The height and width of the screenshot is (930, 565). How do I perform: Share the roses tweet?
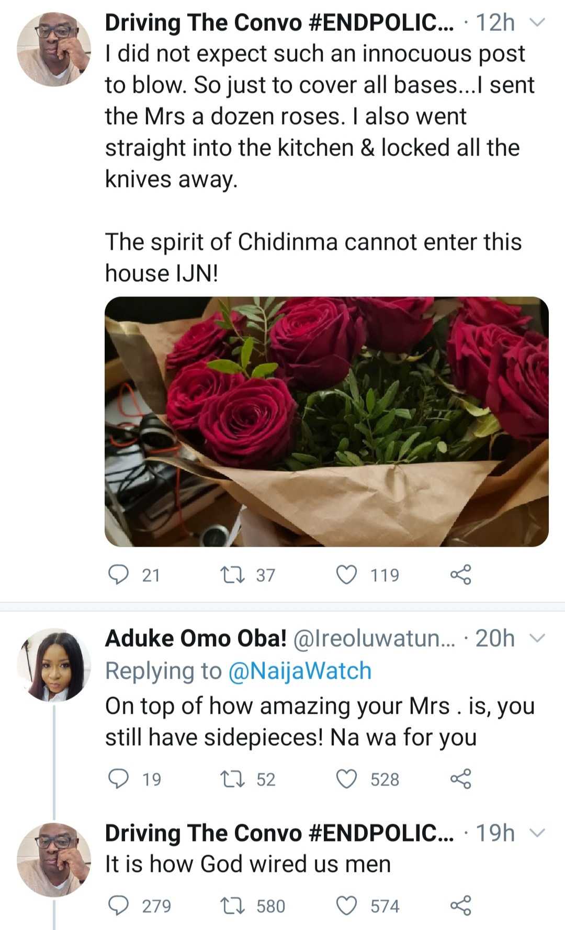click(x=460, y=574)
